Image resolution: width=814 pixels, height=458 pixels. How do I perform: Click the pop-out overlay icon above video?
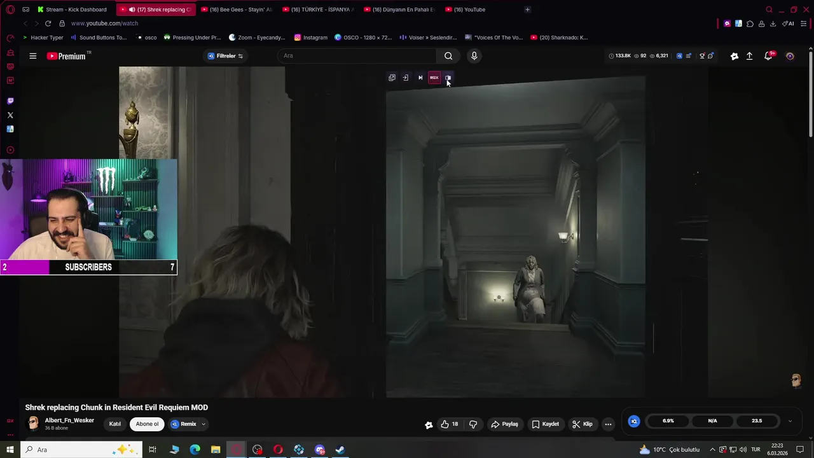(x=392, y=78)
